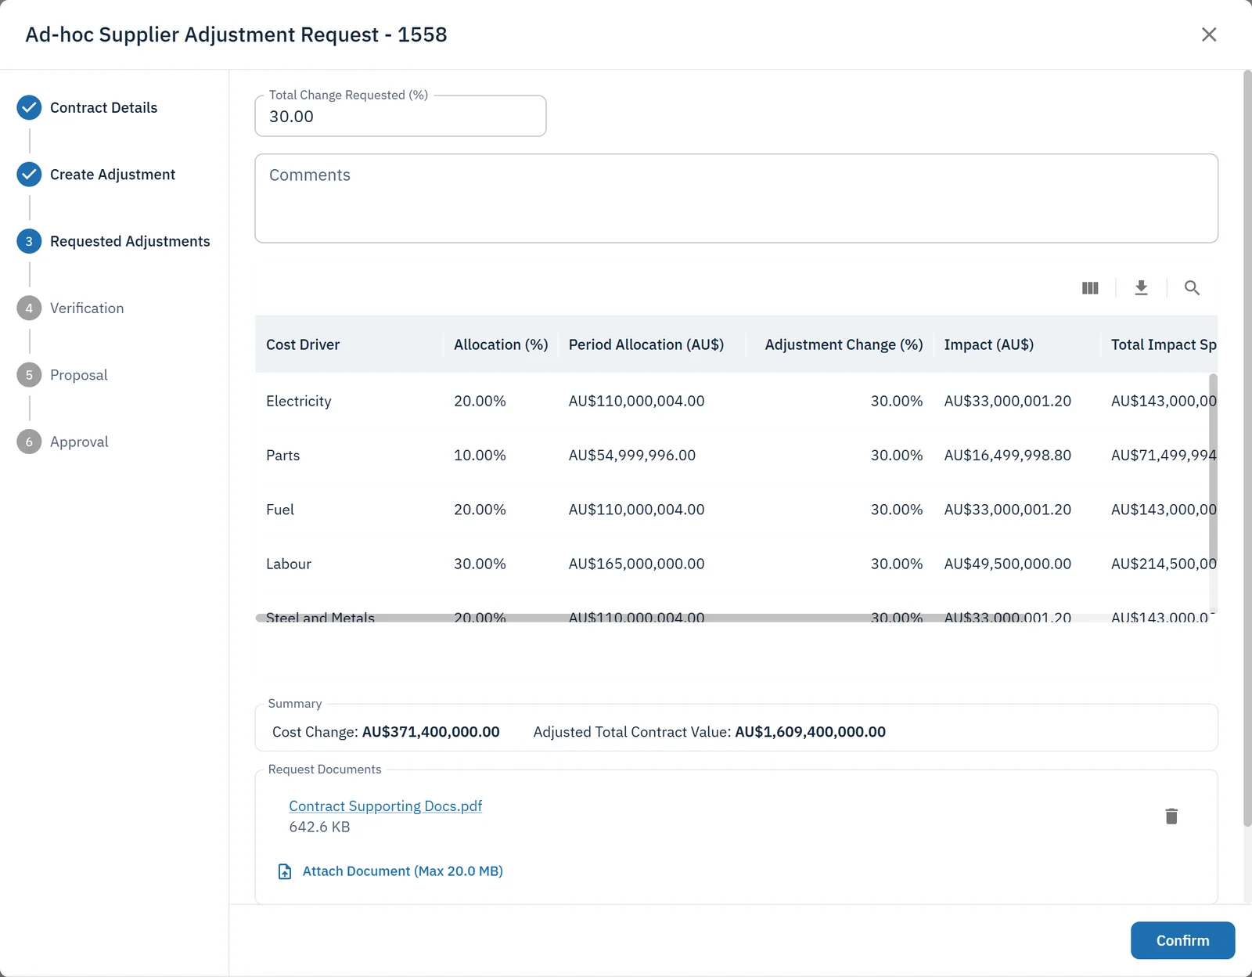Select the Fuel cost driver row

coord(736,510)
